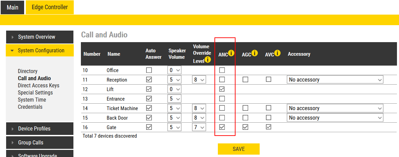
Task: Disable Auto Answer for Reception
Action: [149, 80]
